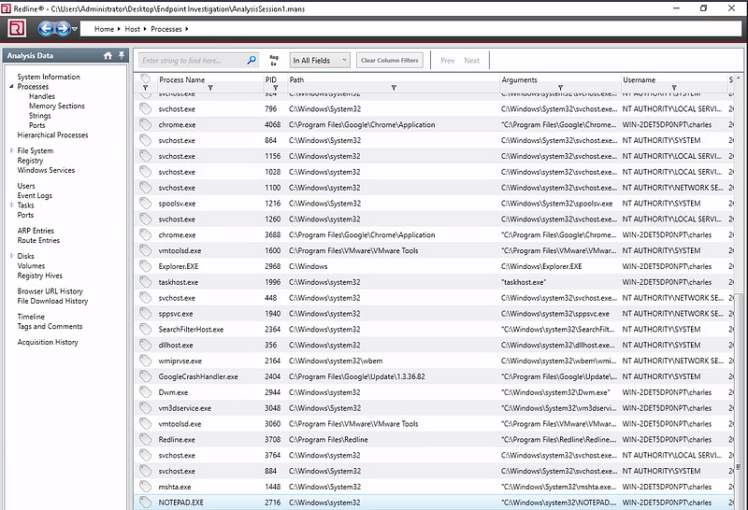Tag the wmiprvse.exe row
Image resolution: width=748 pixels, height=510 pixels.
click(x=146, y=361)
